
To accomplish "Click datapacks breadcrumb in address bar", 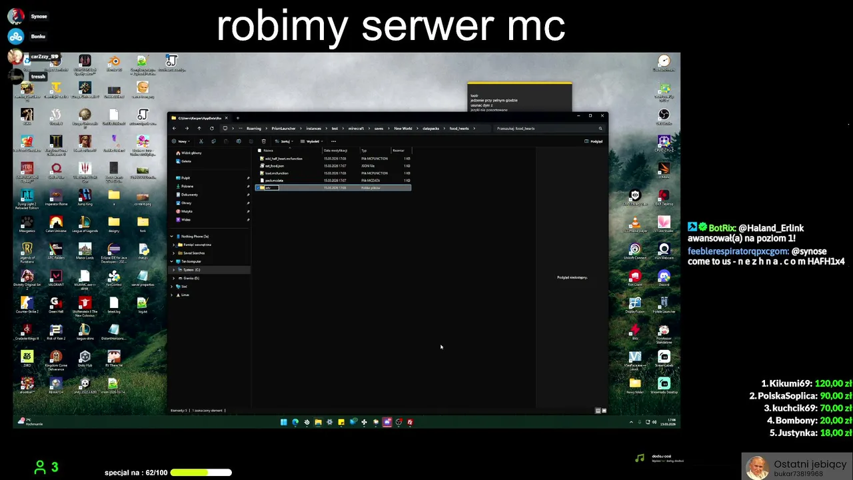I will 430,129.
